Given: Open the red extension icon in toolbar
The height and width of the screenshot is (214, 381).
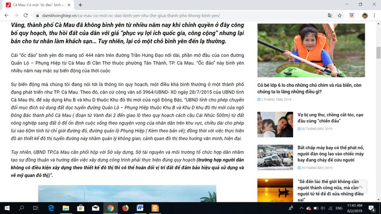Looking at the screenshot, I should click(351, 16).
